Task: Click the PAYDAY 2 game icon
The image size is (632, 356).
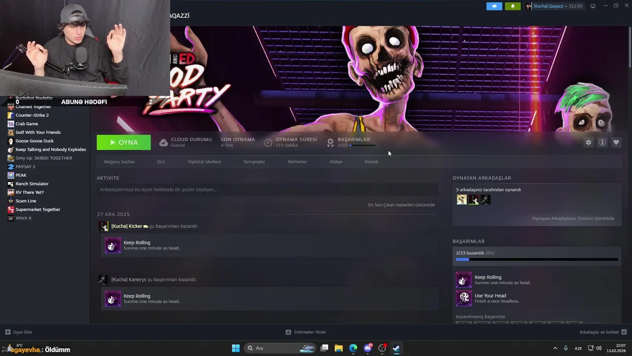Action: 11,167
